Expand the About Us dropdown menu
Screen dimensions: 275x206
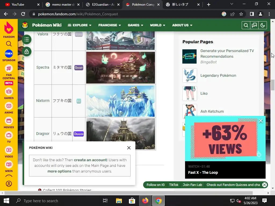(x=182, y=25)
